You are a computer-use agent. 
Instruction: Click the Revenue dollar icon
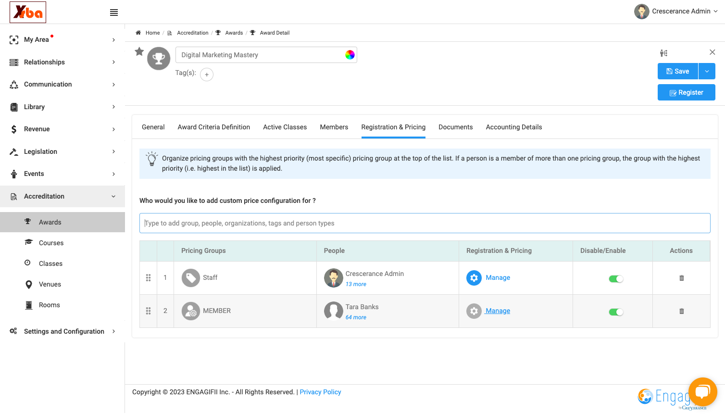[14, 129]
